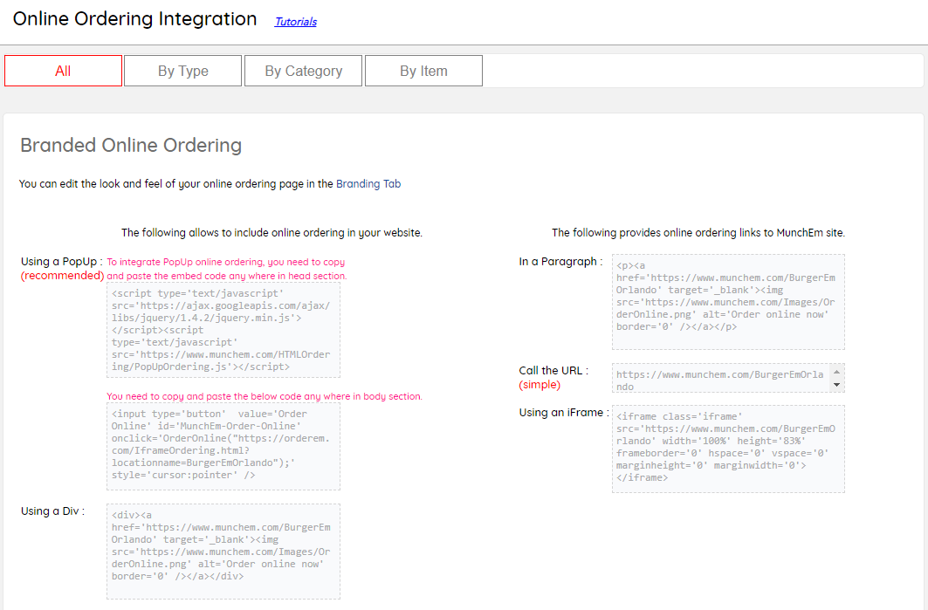928x610 pixels.
Task: Click the 'In a Paragraph' label
Action: tap(560, 262)
